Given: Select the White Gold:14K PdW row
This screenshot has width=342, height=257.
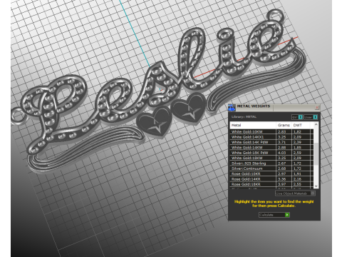Looking at the screenshot, I should coord(271,142).
